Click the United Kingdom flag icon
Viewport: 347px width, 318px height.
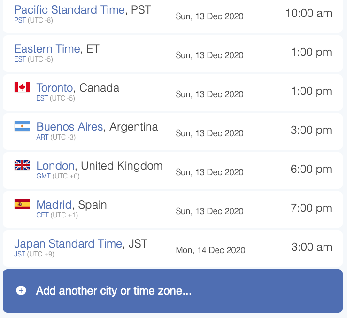22,165
